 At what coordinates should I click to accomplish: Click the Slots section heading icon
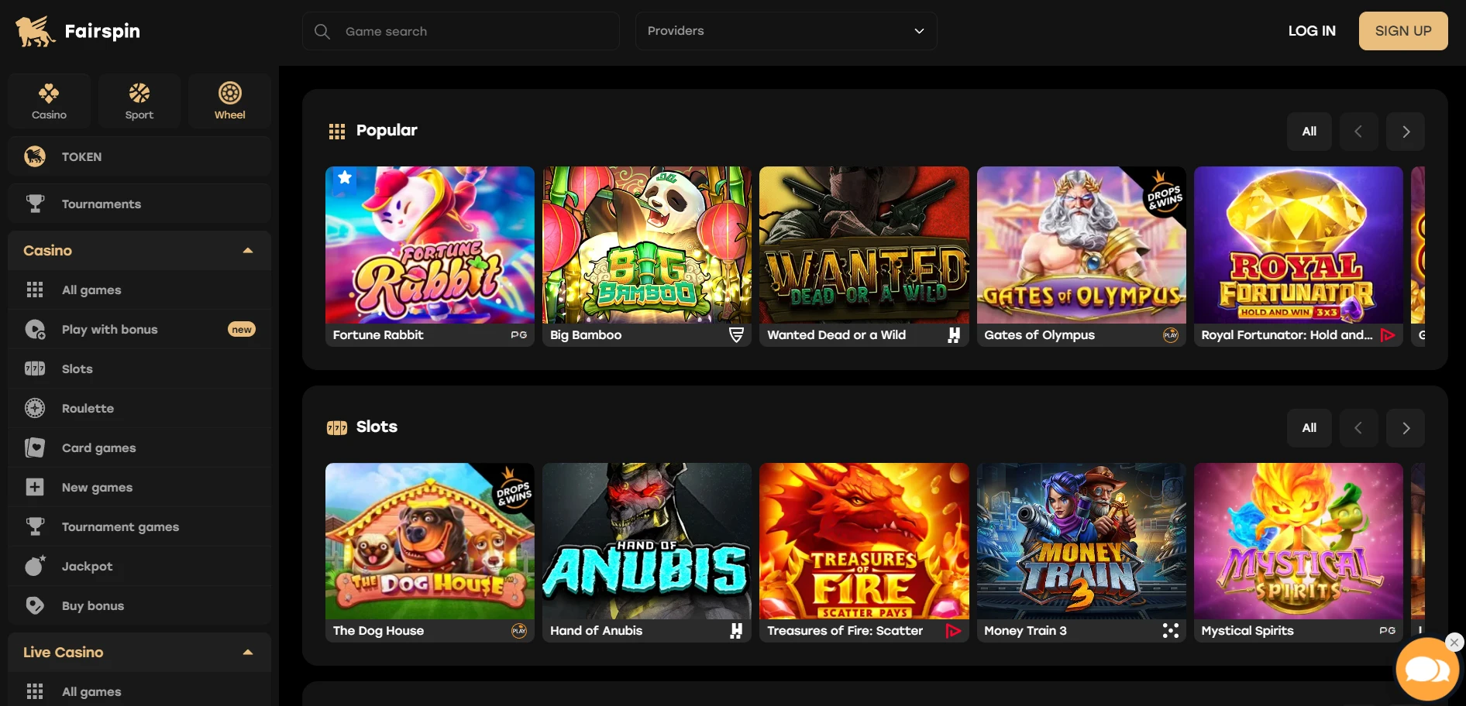337,428
